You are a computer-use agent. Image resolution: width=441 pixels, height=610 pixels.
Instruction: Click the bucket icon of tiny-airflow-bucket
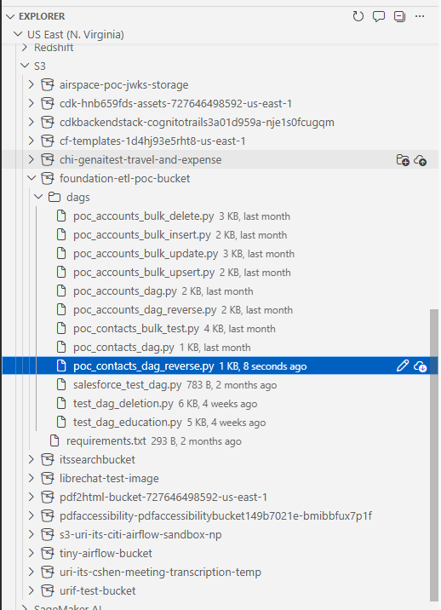[48, 553]
